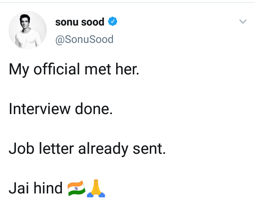The width and height of the screenshot is (255, 214).
Task: Open the @SonuSood handle link
Action: pos(84,39)
